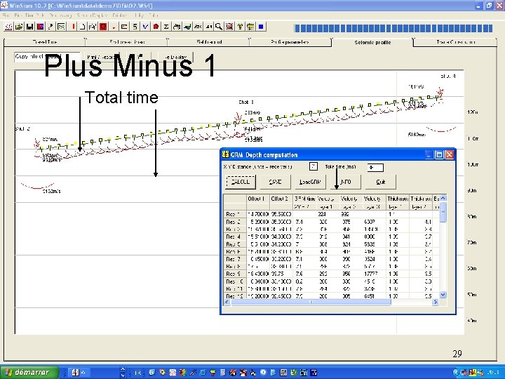Click the GRM table vertical scrollbar thumb
505x379 pixels.
click(x=443, y=212)
